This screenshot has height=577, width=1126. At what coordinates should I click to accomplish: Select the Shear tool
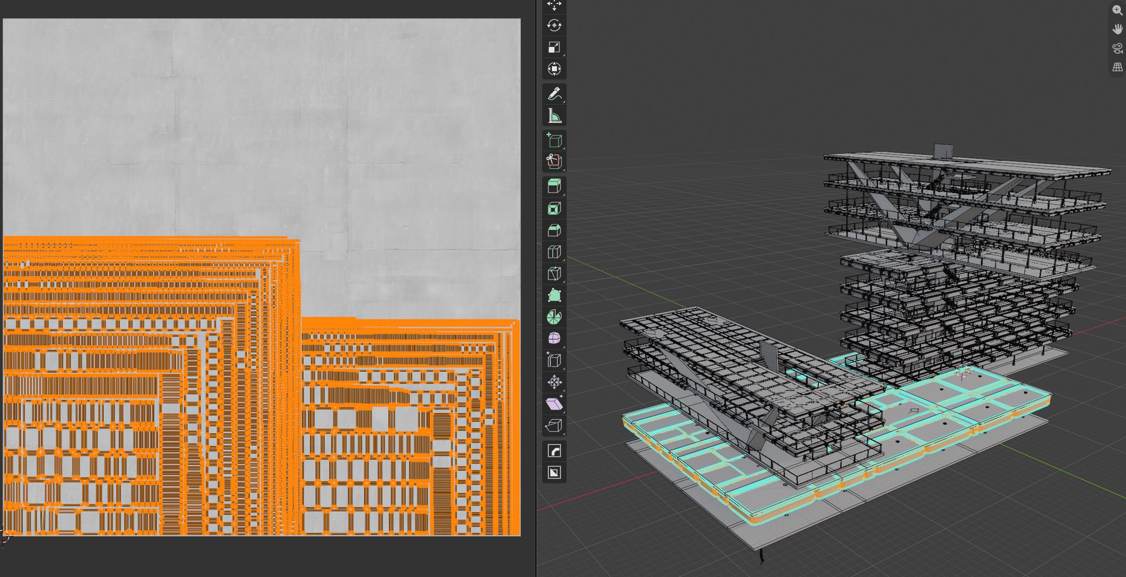tap(554, 403)
